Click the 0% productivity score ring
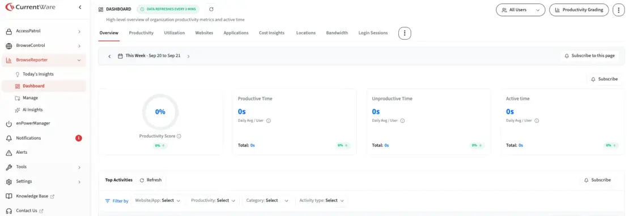The image size is (629, 216). 160,112
